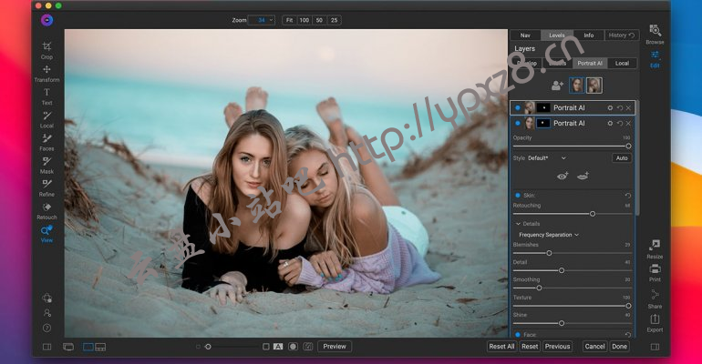Switch to the Info tab
The height and width of the screenshot is (364, 702).
(589, 35)
